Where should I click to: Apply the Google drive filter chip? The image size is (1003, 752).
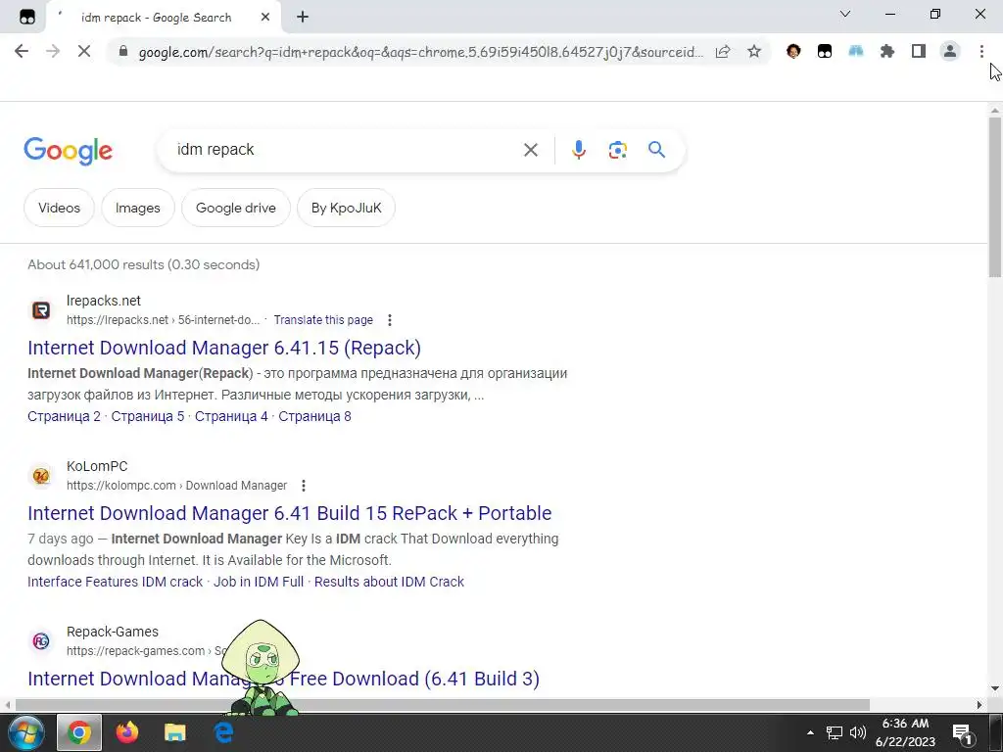(x=235, y=208)
